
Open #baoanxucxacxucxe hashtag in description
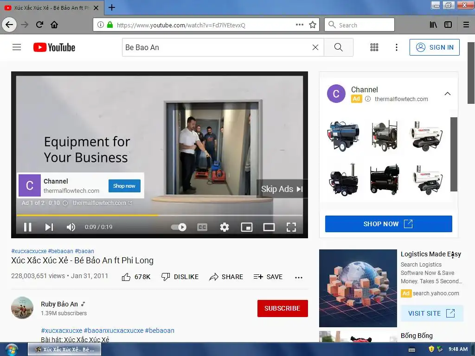(114, 331)
